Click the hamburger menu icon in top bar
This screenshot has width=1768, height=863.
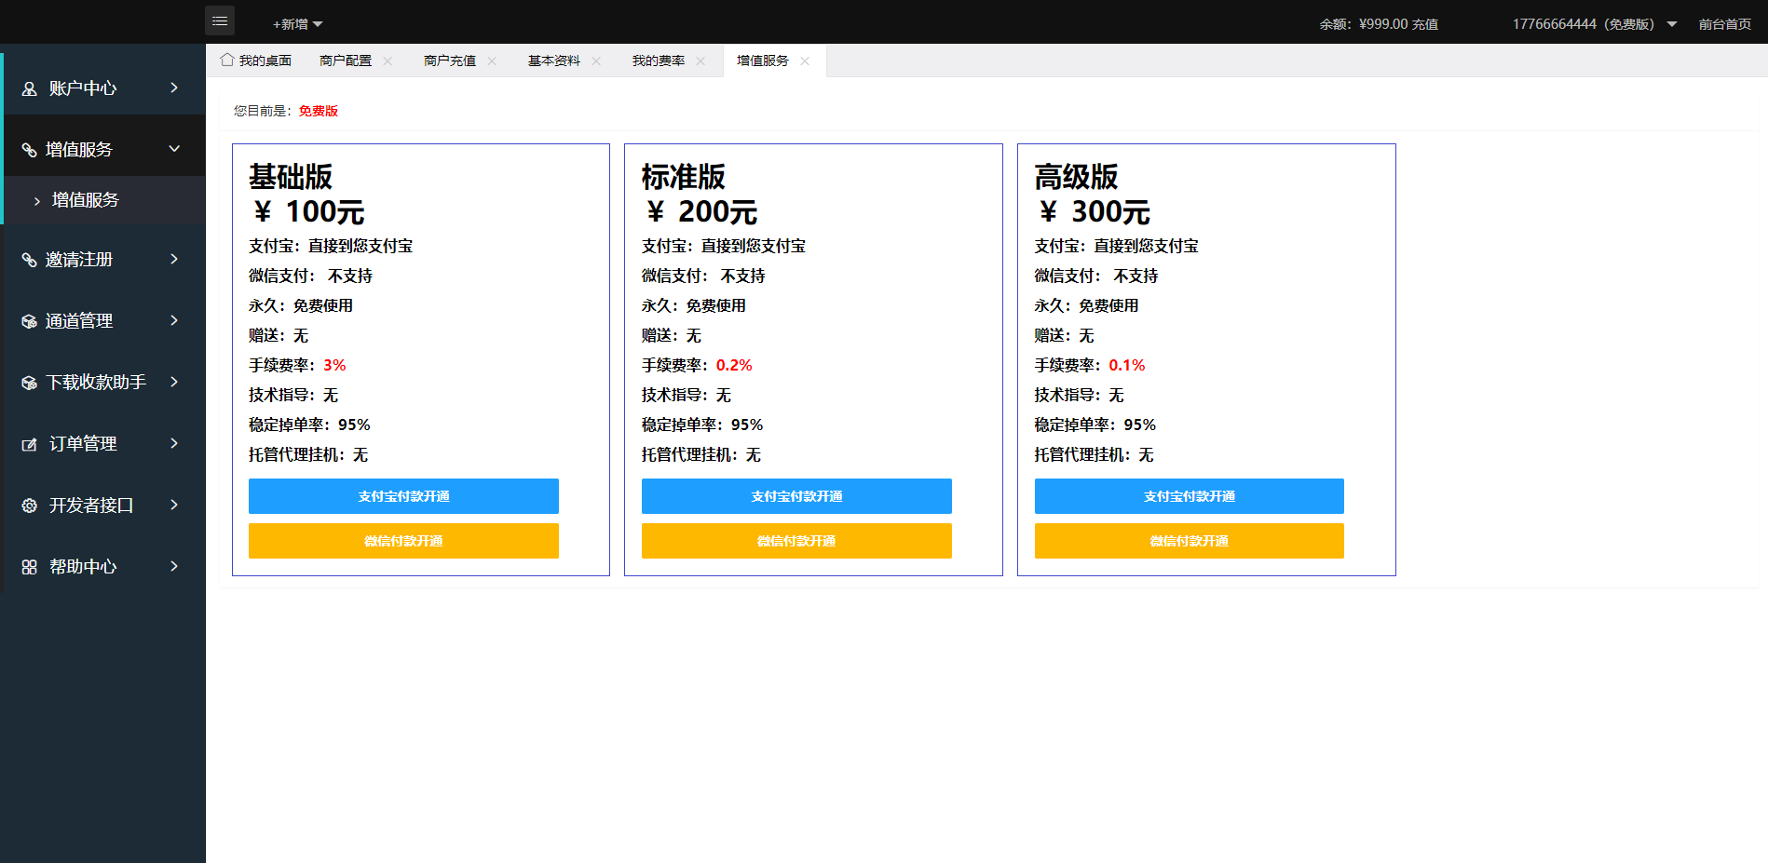click(220, 20)
